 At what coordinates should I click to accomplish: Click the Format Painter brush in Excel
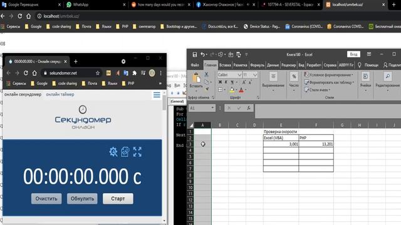207,89
